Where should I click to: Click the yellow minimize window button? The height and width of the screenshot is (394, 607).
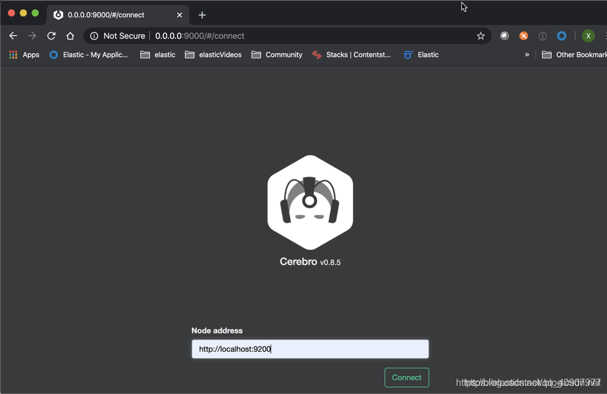[23, 13]
